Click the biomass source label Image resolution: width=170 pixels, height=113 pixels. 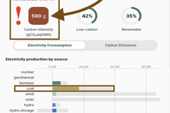tap(27, 83)
